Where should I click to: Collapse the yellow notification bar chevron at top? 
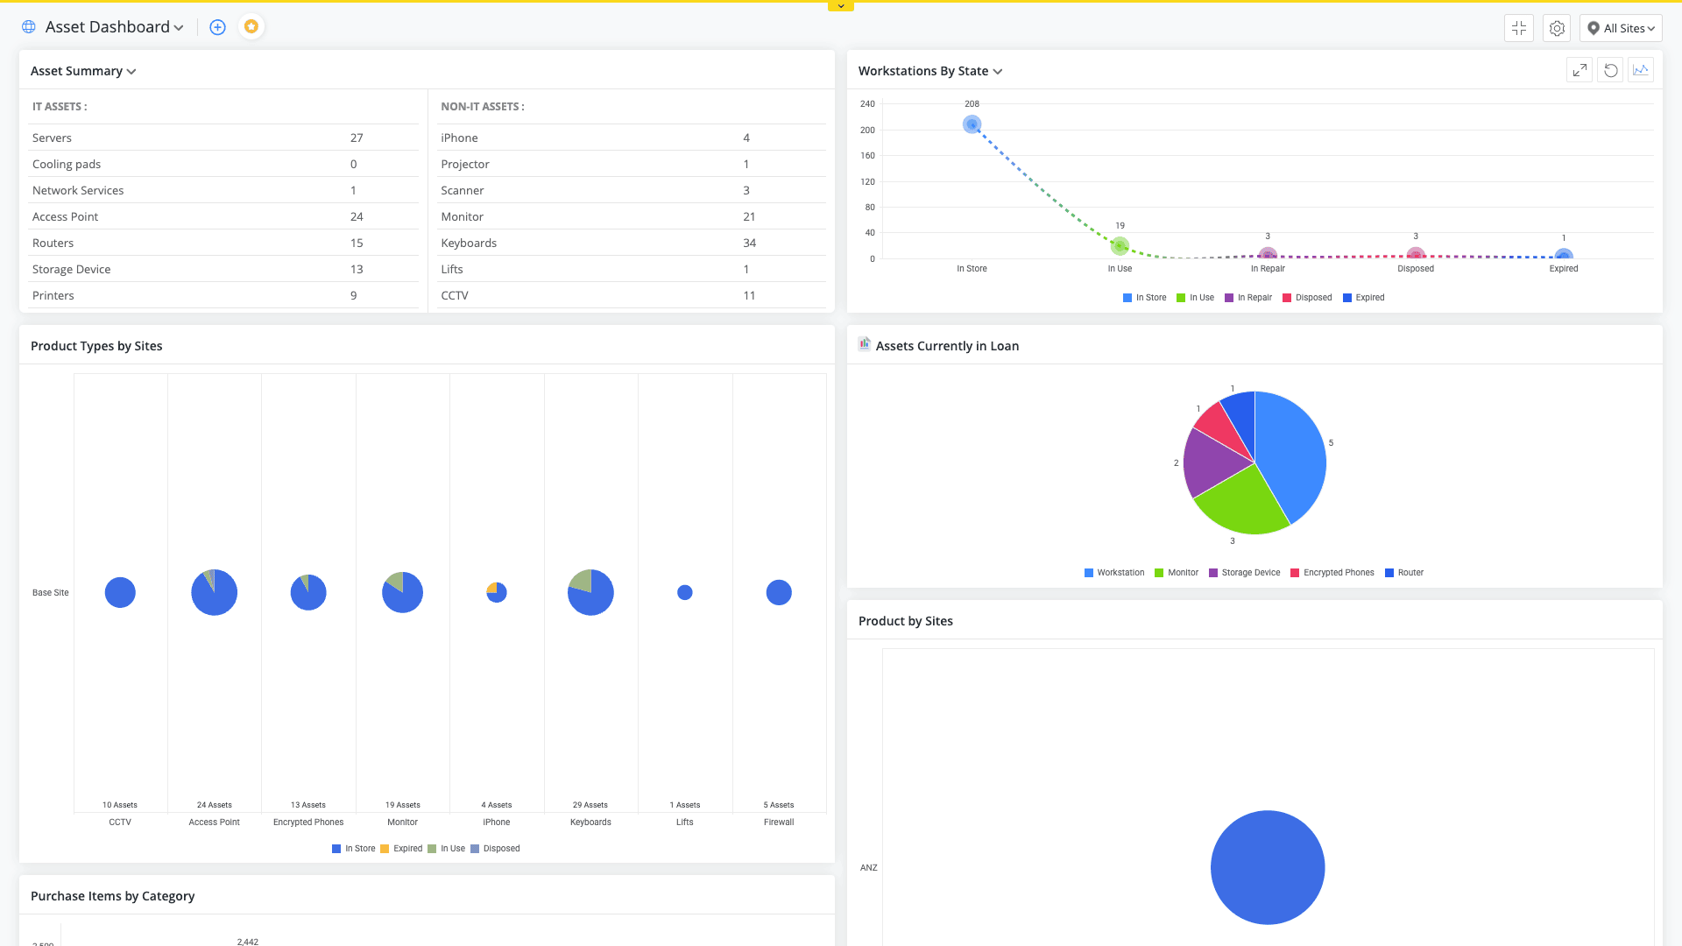(x=840, y=5)
